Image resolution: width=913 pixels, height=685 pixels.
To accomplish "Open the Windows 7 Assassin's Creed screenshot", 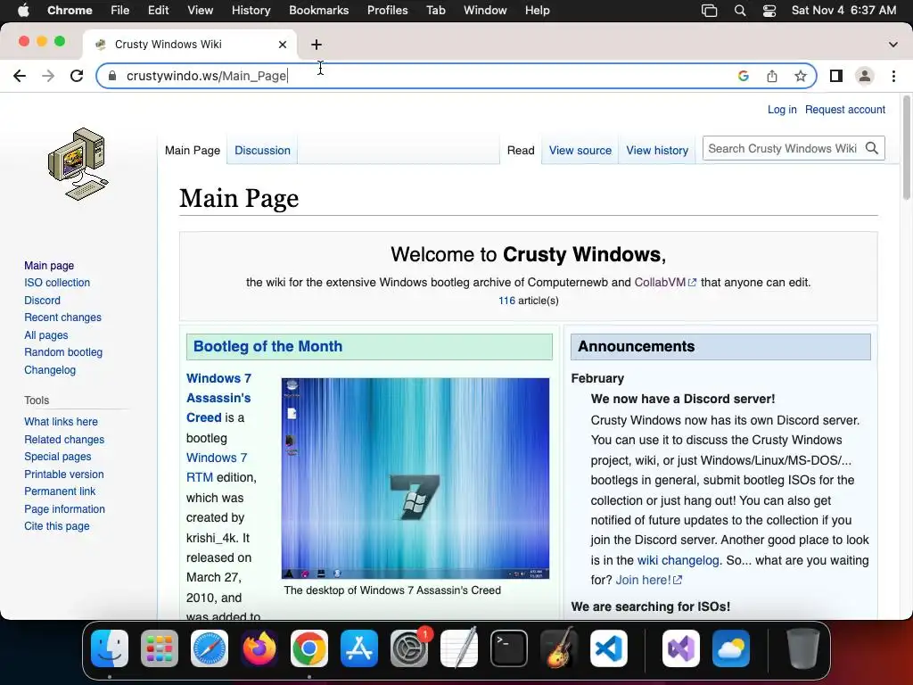I will [x=415, y=478].
